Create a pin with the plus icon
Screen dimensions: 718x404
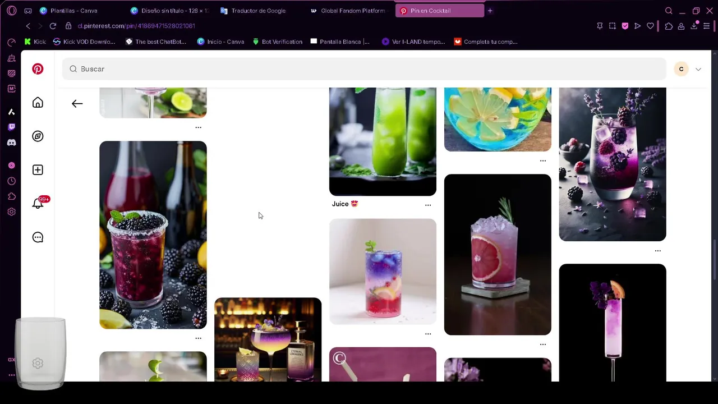[x=38, y=170]
